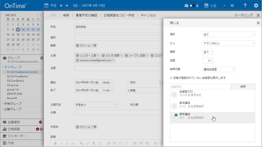Go to previous month in mini calendar
This screenshot has height=147, width=262.
click(37, 15)
